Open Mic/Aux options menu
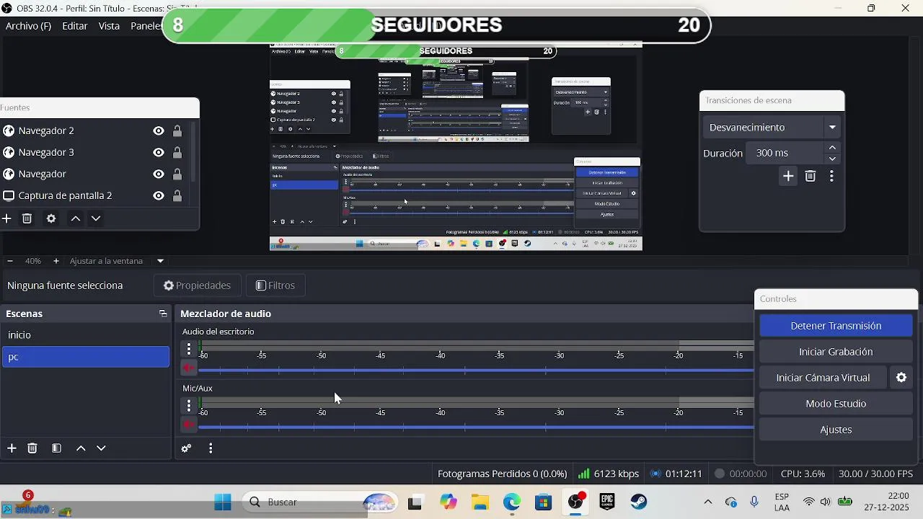The width and height of the screenshot is (923, 519). point(189,405)
